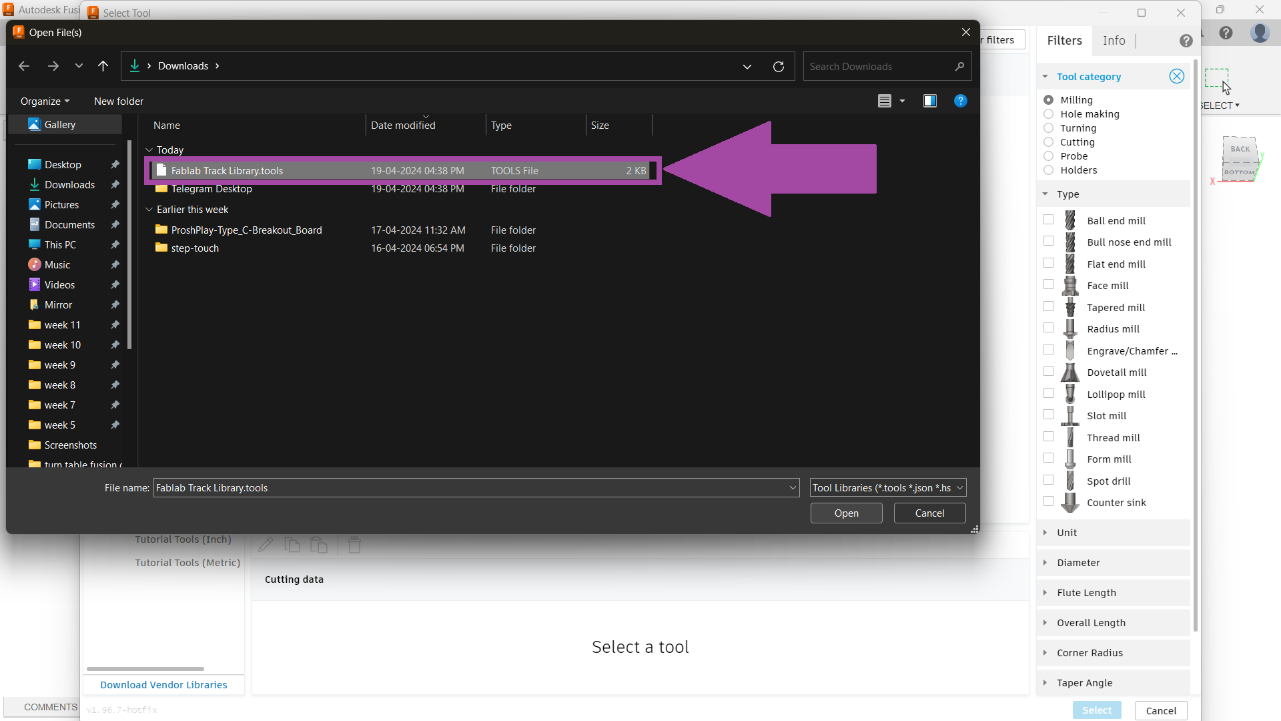Screen dimensions: 1281x721
Task: Open the Organize dropdown menu
Action: pyautogui.click(x=45, y=101)
